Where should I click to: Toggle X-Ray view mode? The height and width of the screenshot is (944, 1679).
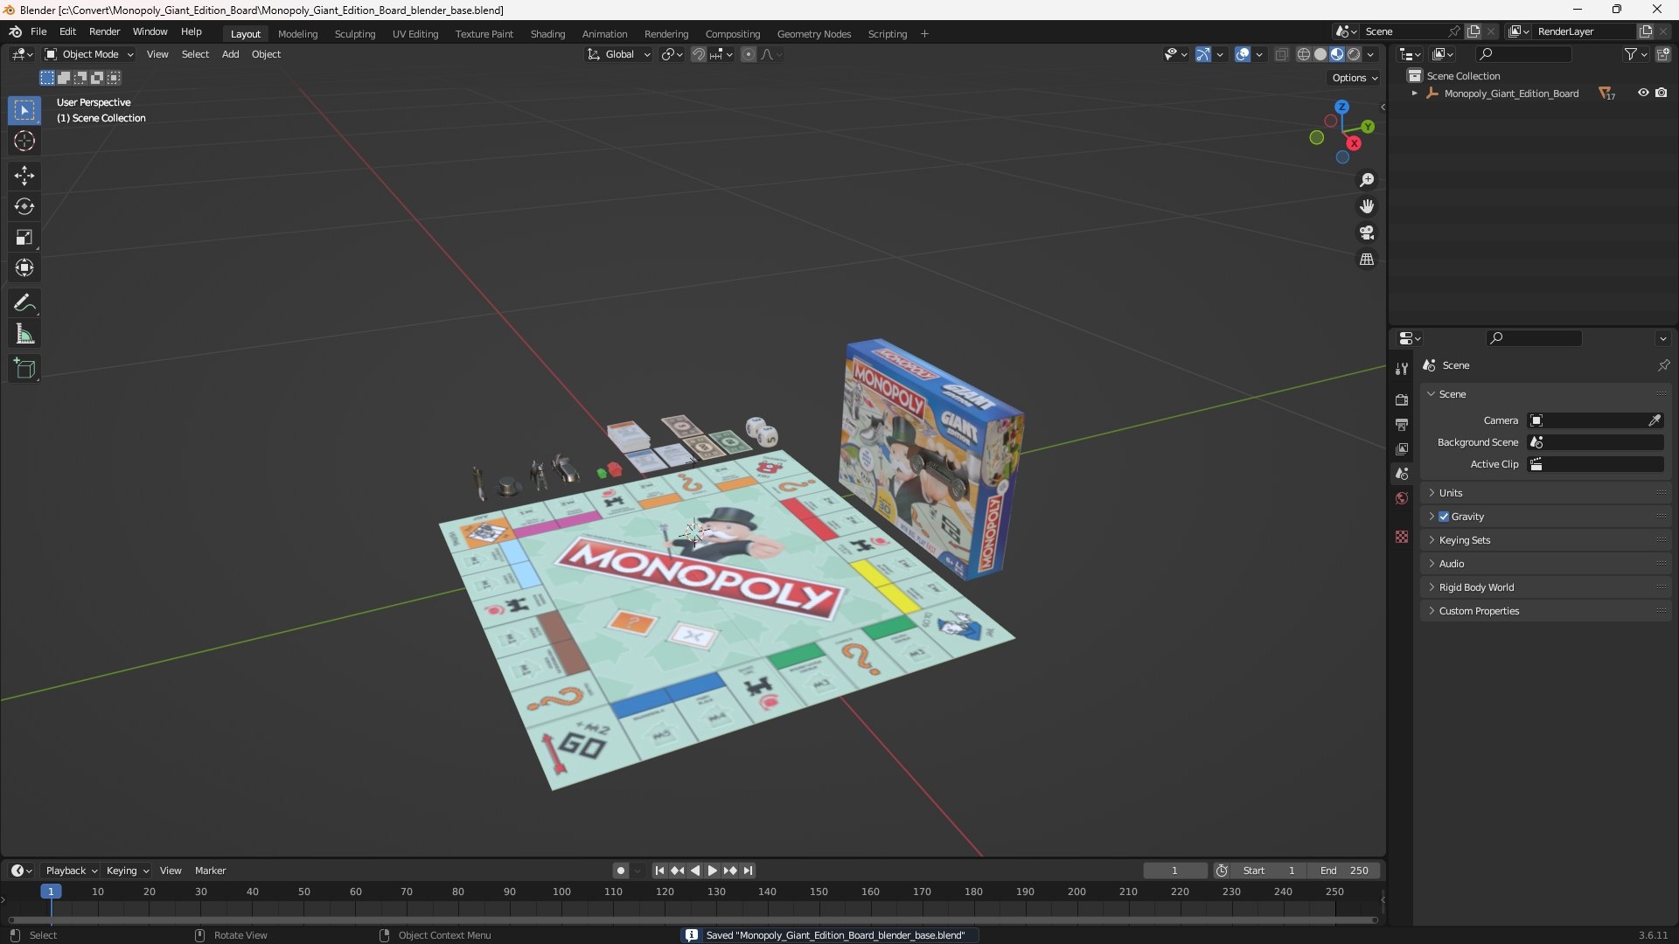click(1281, 54)
